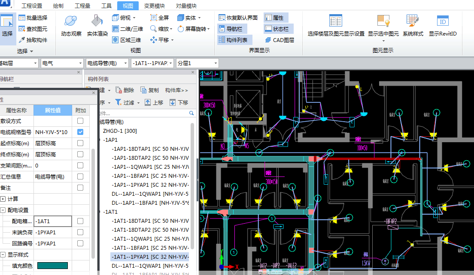Uncheck the 电缆规格型号 附加 checkbox

click(80, 132)
